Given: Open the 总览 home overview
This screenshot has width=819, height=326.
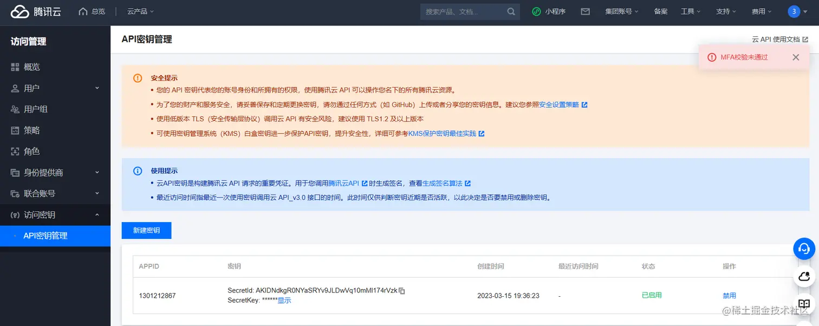Looking at the screenshot, I should pos(92,11).
